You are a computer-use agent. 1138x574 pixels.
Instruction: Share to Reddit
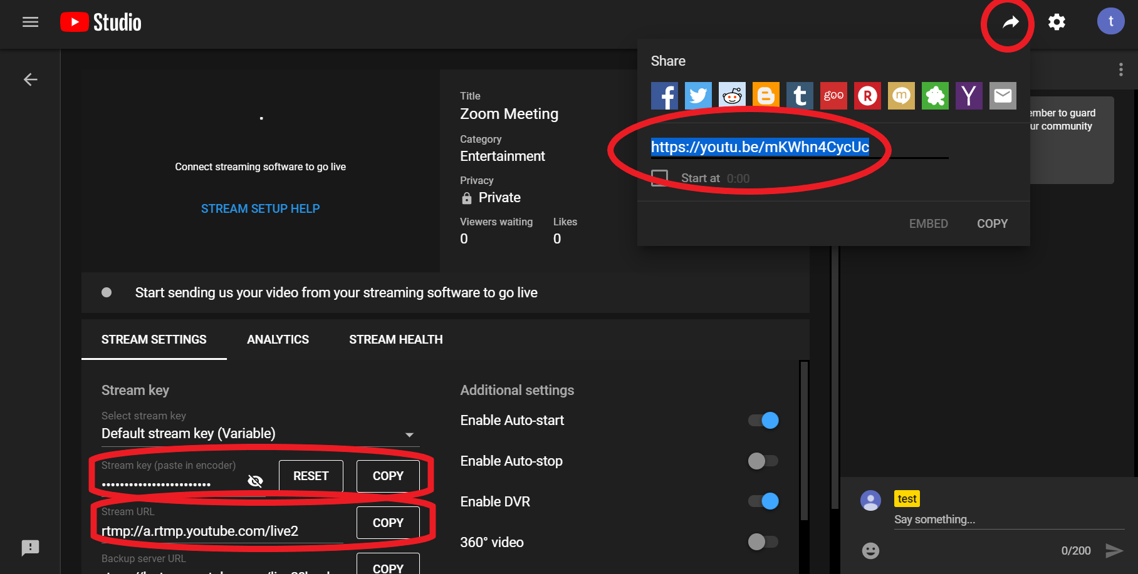[732, 96]
